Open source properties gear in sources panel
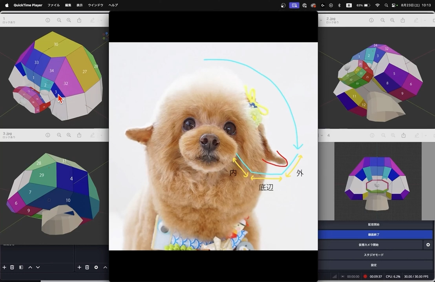This screenshot has height=282, width=435. pos(96,267)
